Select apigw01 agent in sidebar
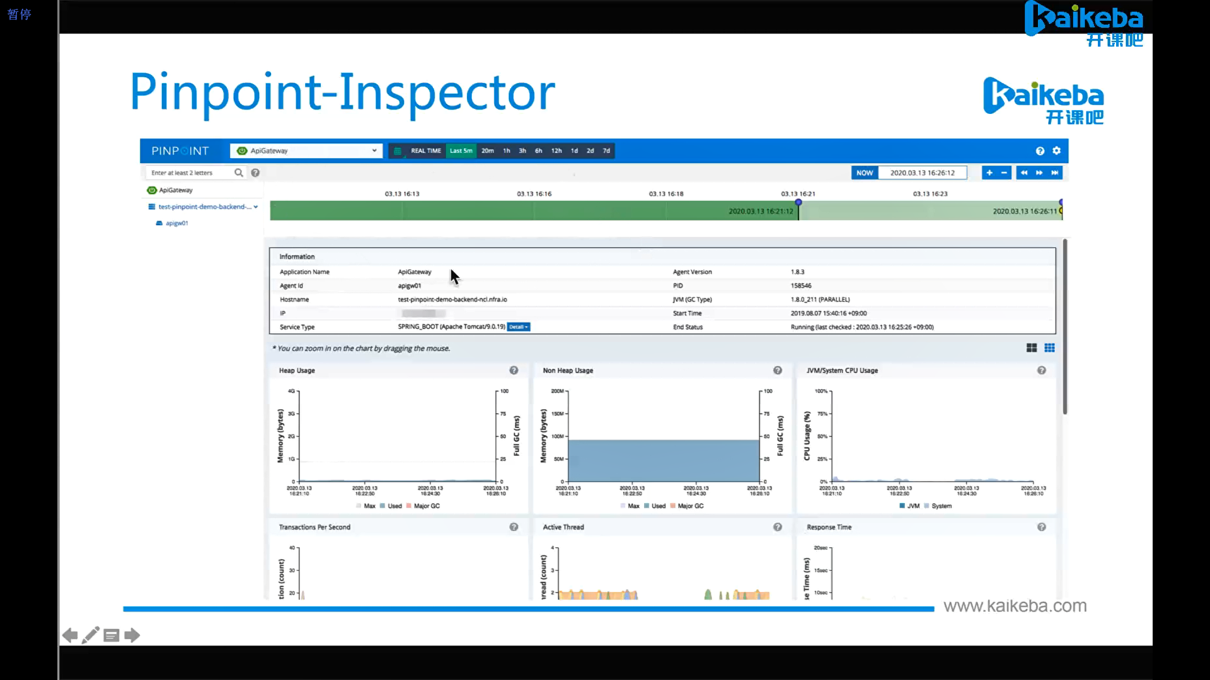 point(176,223)
